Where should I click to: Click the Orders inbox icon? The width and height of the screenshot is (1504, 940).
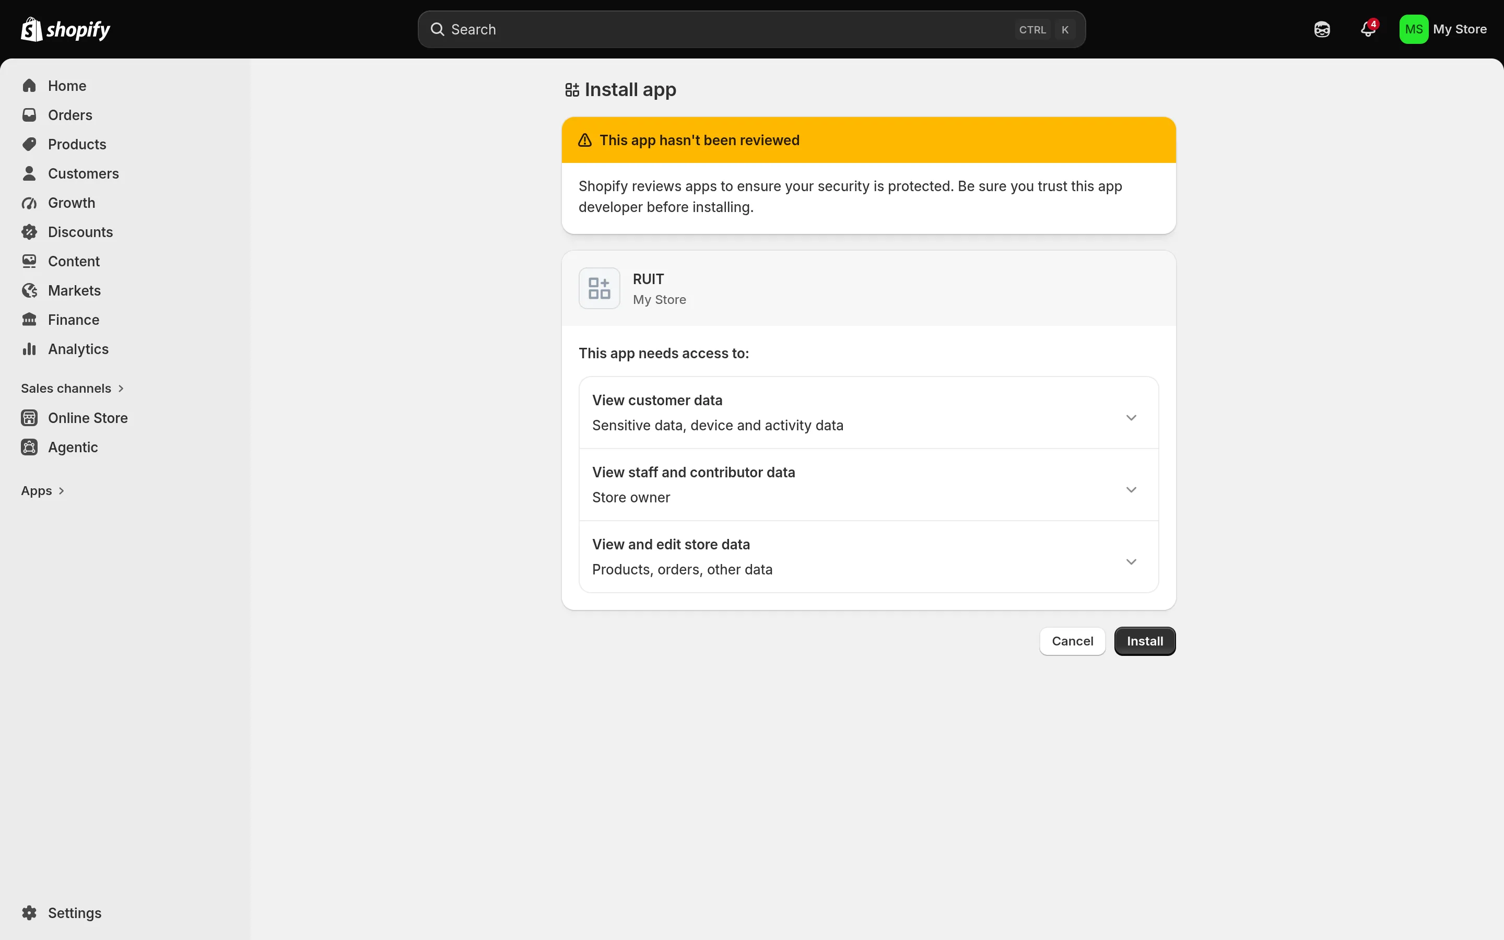[x=29, y=115]
